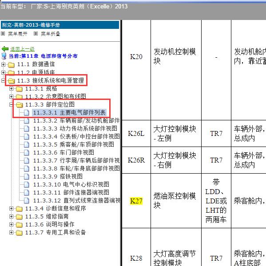The width and height of the screenshot is (266, 266).
Task: Click the 11.3.7 专用工具和设备 folder icon
Action: tap(19, 233)
